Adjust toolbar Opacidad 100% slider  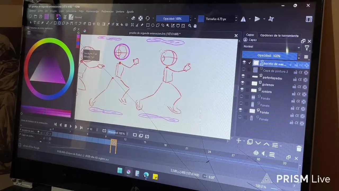172,19
